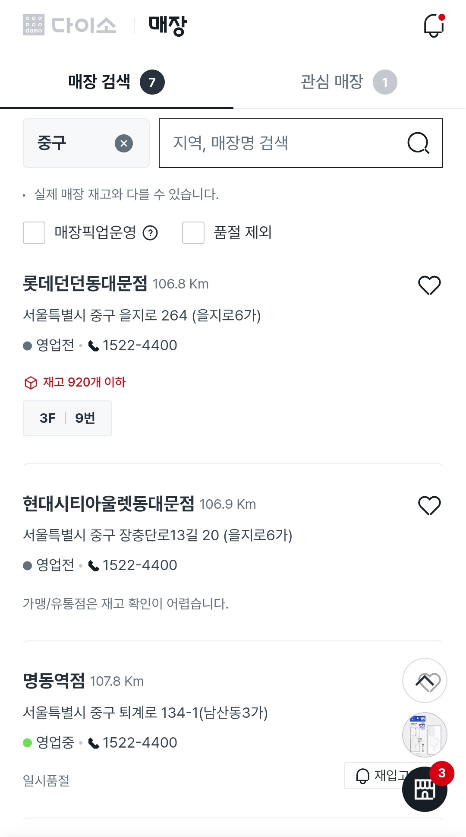466x837 pixels.
Task: Enable the 매장픽업운영 checkbox
Action: pos(34,233)
